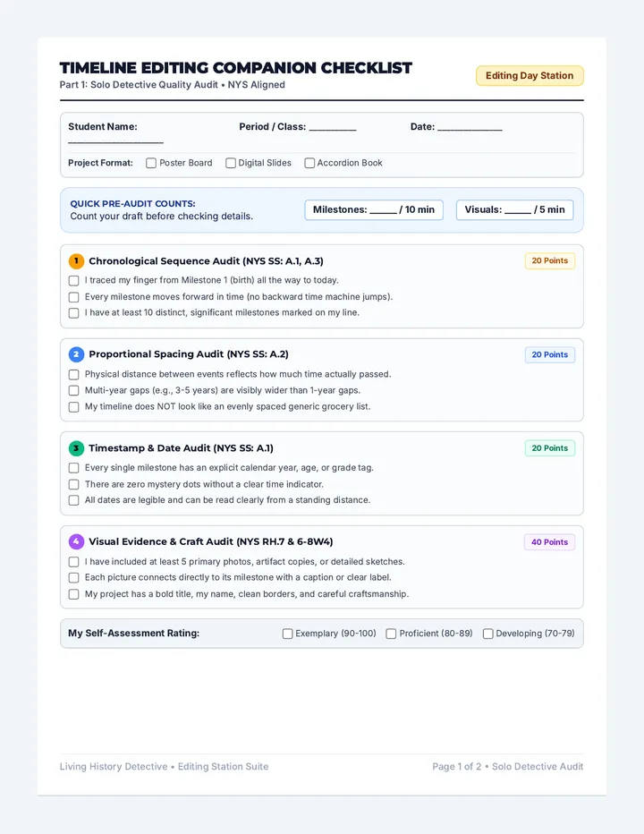Screen dimensions: 644x834
Task: Select the Accordion Book checkbox
Action: click(309, 163)
